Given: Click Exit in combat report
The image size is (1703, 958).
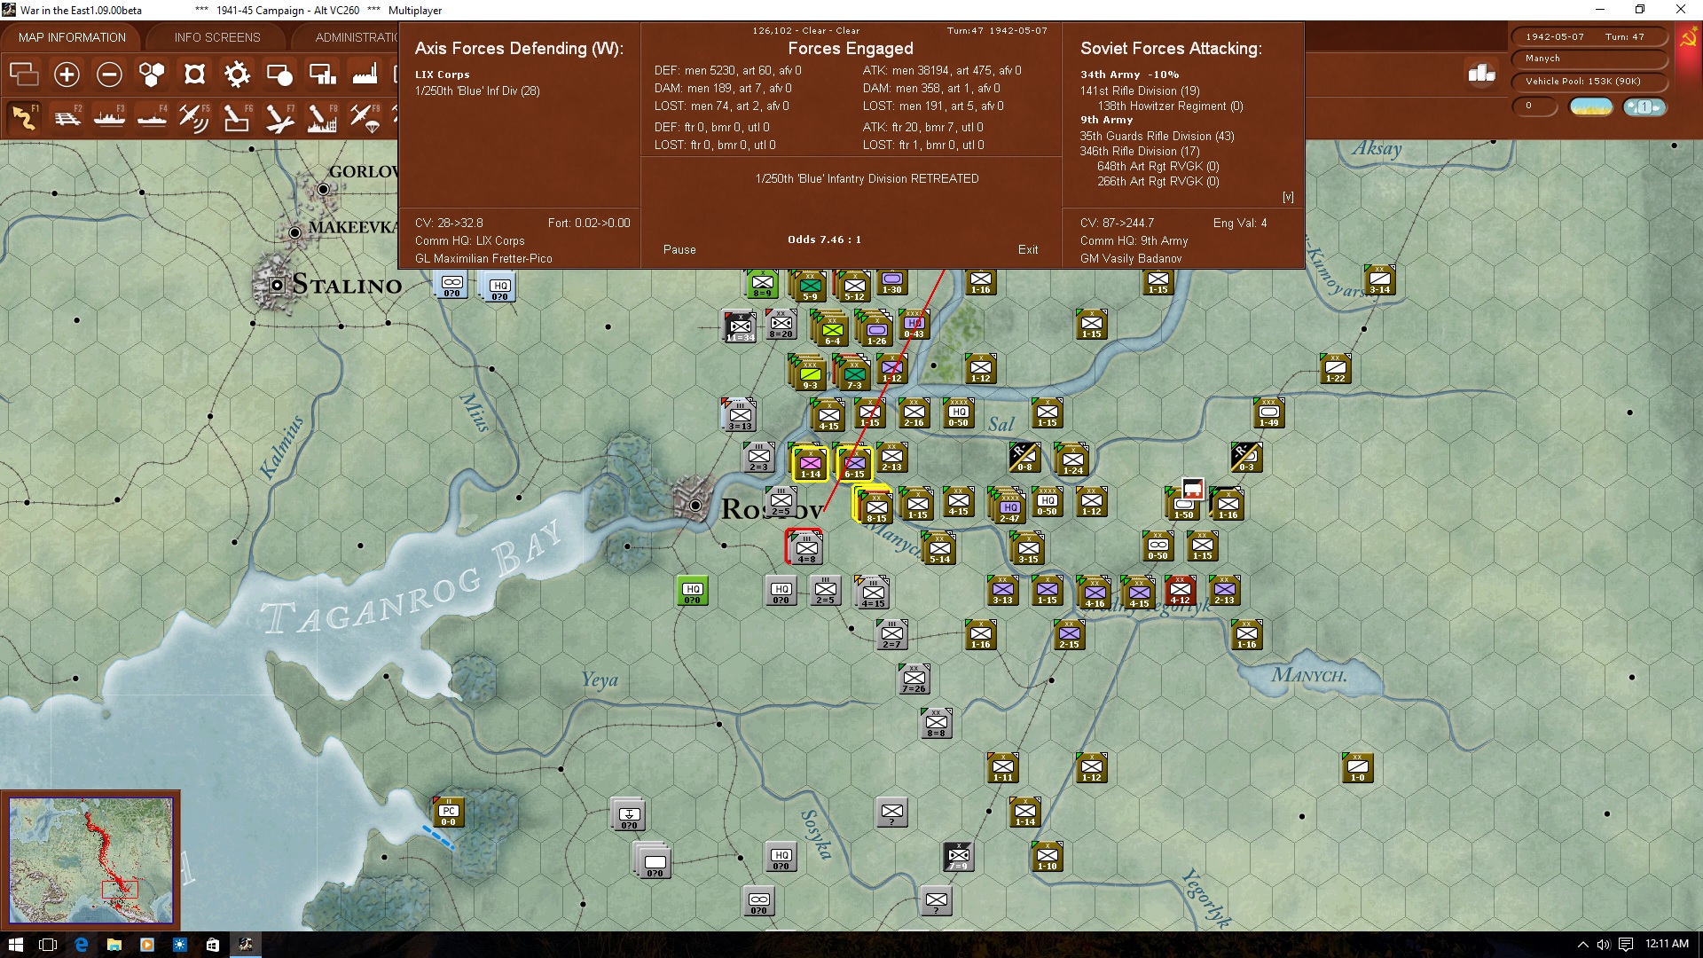Looking at the screenshot, I should (x=1028, y=250).
